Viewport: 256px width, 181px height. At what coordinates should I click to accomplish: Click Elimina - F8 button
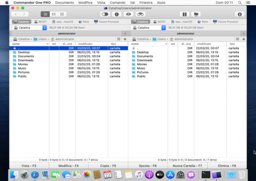click(227, 166)
